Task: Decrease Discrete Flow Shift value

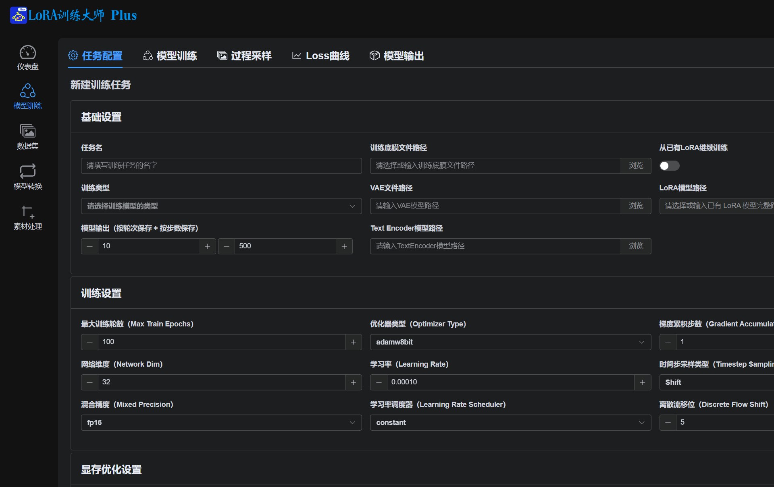Action: (668, 423)
